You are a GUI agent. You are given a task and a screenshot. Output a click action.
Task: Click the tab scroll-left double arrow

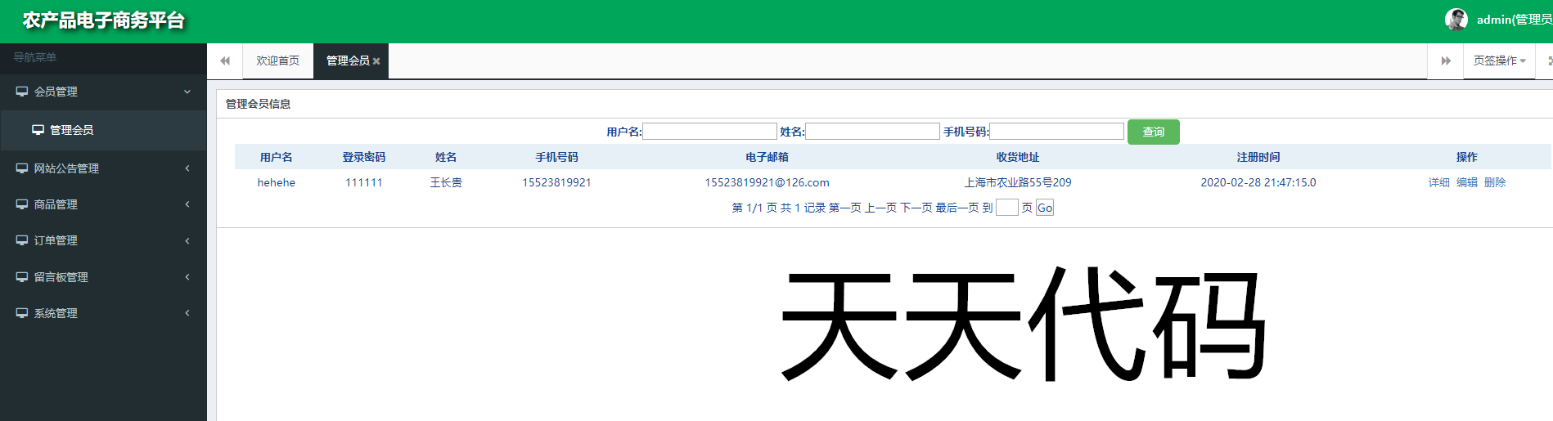pyautogui.click(x=225, y=60)
